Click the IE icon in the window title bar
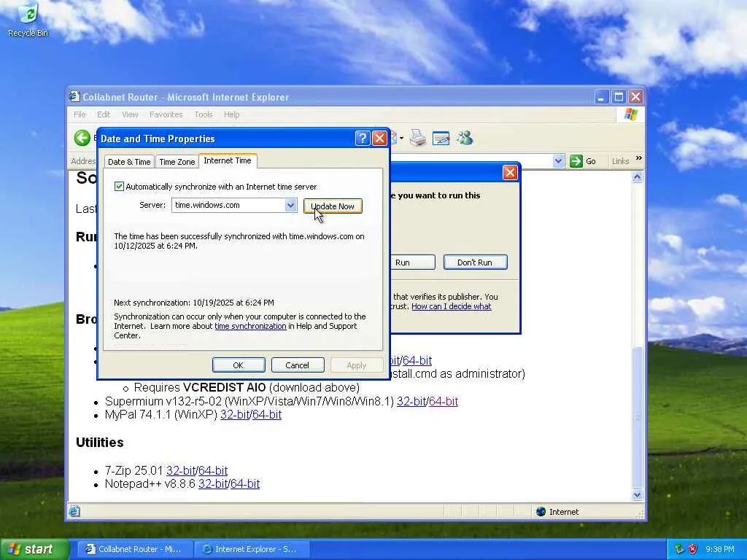The width and height of the screenshot is (747, 560). click(x=74, y=97)
